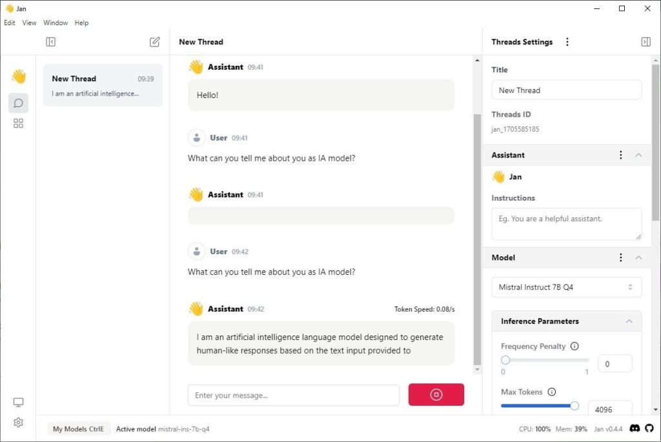Open Threads Settings three-dot menu
Image resolution: width=661 pixels, height=442 pixels.
point(567,42)
